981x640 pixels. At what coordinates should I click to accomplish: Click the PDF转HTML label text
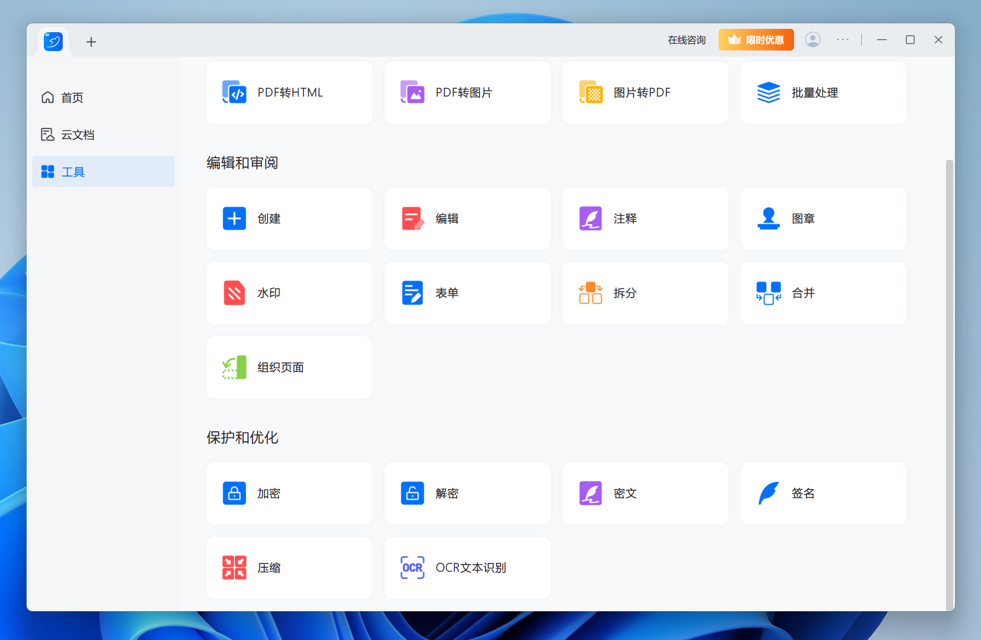pyautogui.click(x=290, y=93)
